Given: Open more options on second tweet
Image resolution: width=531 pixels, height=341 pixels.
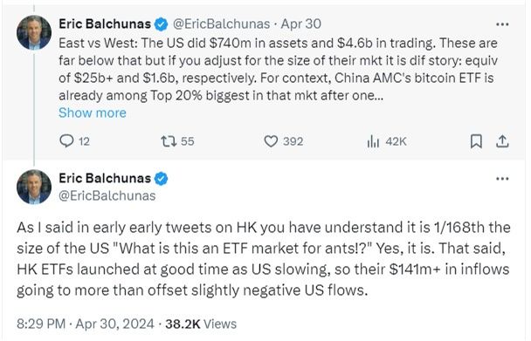Looking at the screenshot, I should point(502,179).
